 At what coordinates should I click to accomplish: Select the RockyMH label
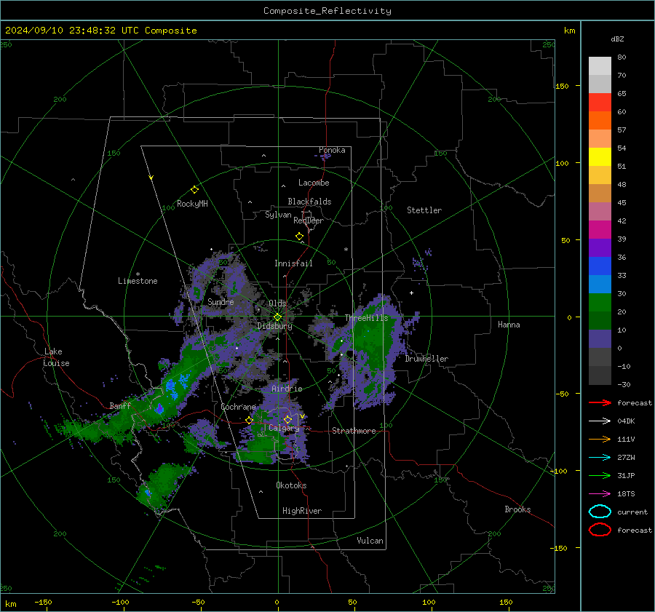[x=192, y=204]
